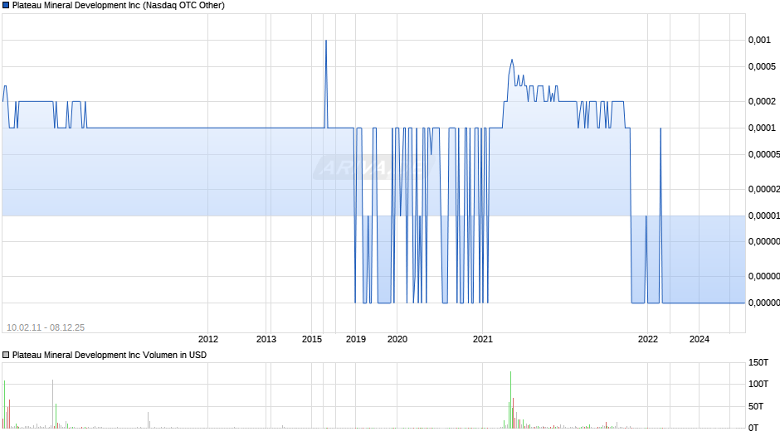The width and height of the screenshot is (780, 436).
Task: Click the 2020 x-axis label
Action: [397, 339]
